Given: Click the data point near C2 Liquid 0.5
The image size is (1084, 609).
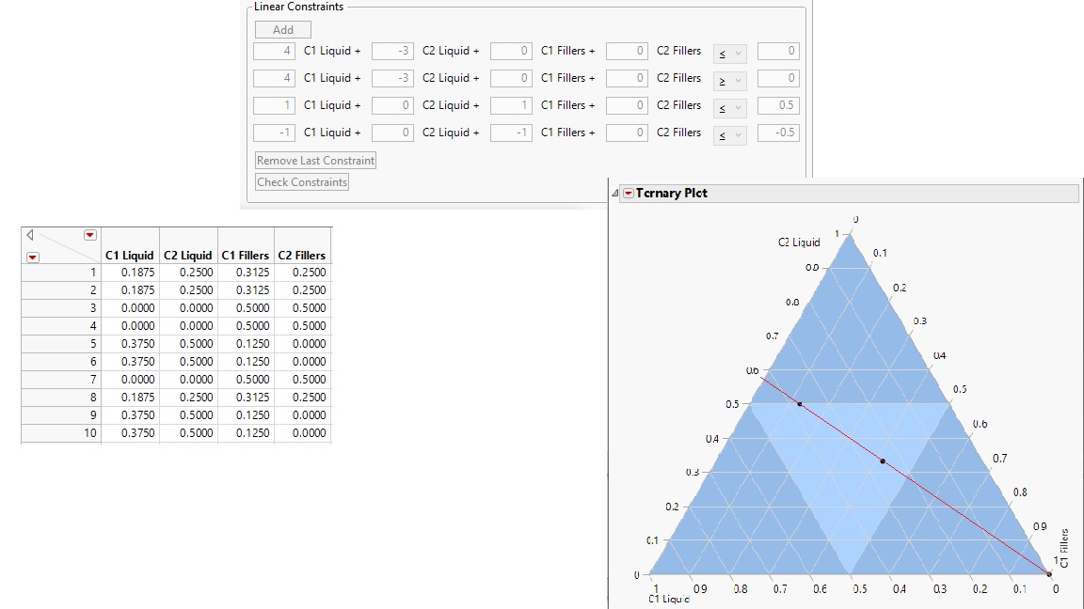Looking at the screenshot, I should (x=800, y=405).
